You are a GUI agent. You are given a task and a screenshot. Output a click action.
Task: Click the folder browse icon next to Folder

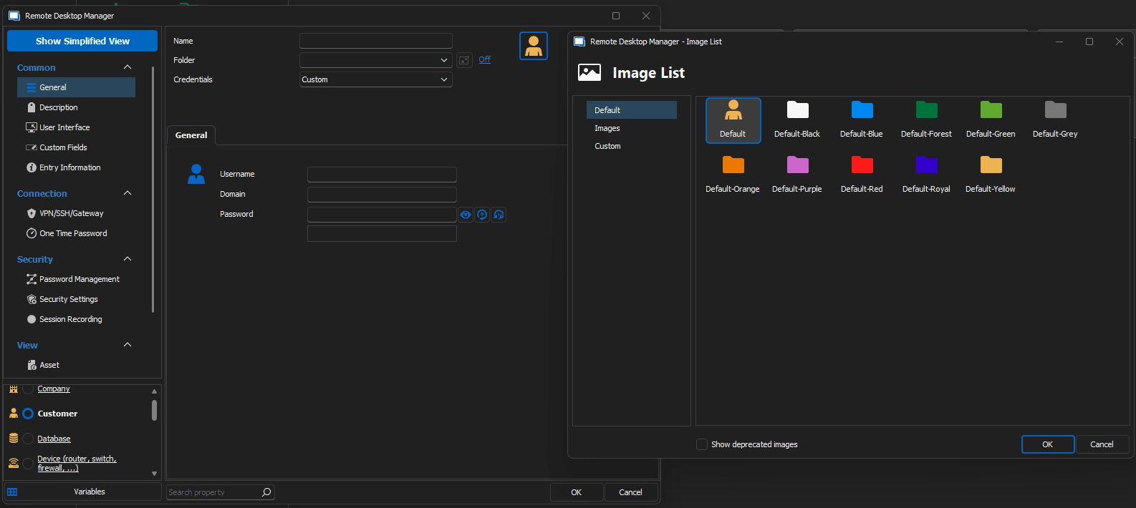464,60
